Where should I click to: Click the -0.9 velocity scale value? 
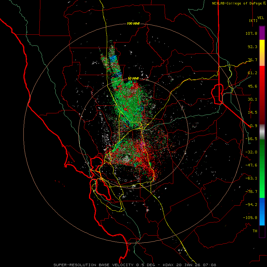pos(252,126)
